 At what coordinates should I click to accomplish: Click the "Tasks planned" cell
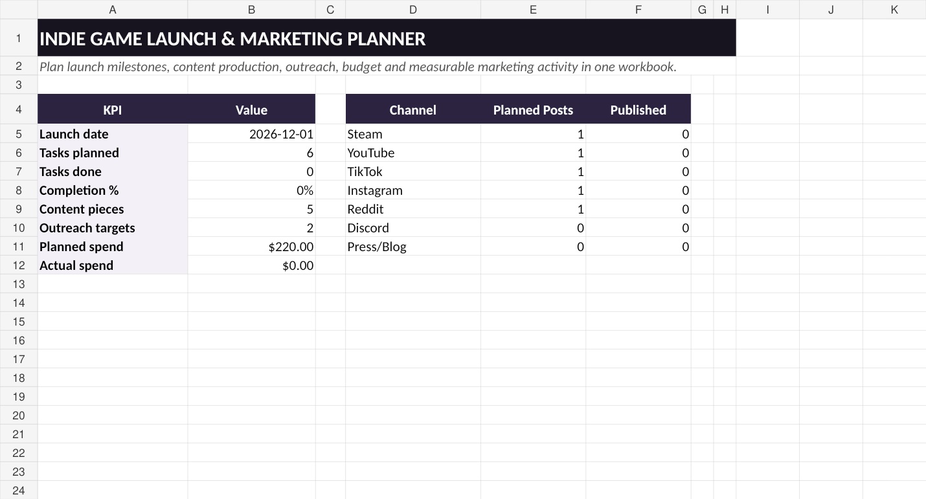[x=113, y=153]
